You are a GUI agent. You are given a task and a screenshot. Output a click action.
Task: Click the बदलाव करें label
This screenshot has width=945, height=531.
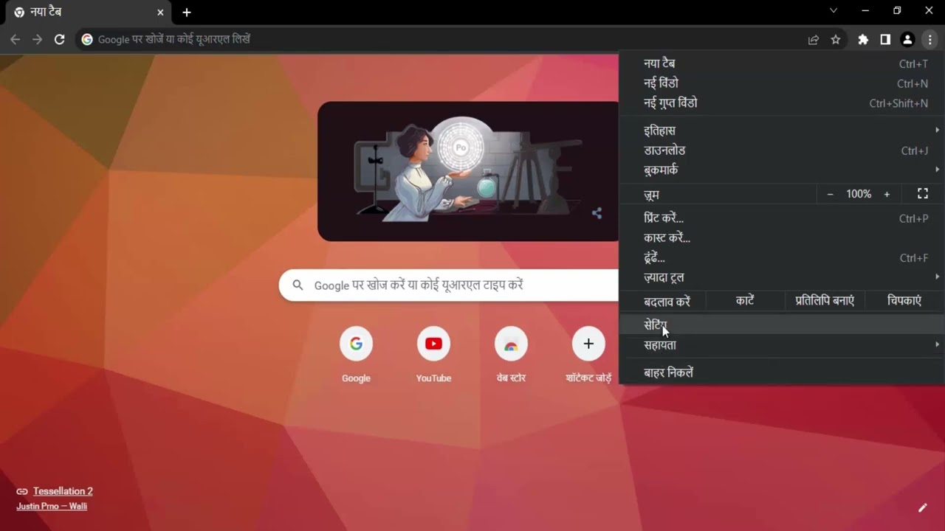pos(667,301)
